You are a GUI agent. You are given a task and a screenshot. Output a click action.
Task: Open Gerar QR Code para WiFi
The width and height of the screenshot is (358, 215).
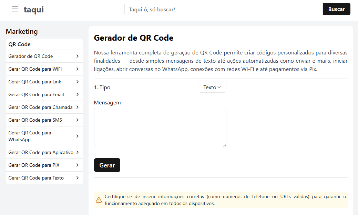click(44, 69)
